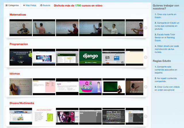Open the Idiomas category heading

coord(15,74)
